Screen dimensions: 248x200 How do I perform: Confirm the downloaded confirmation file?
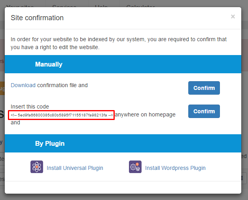pos(204,88)
